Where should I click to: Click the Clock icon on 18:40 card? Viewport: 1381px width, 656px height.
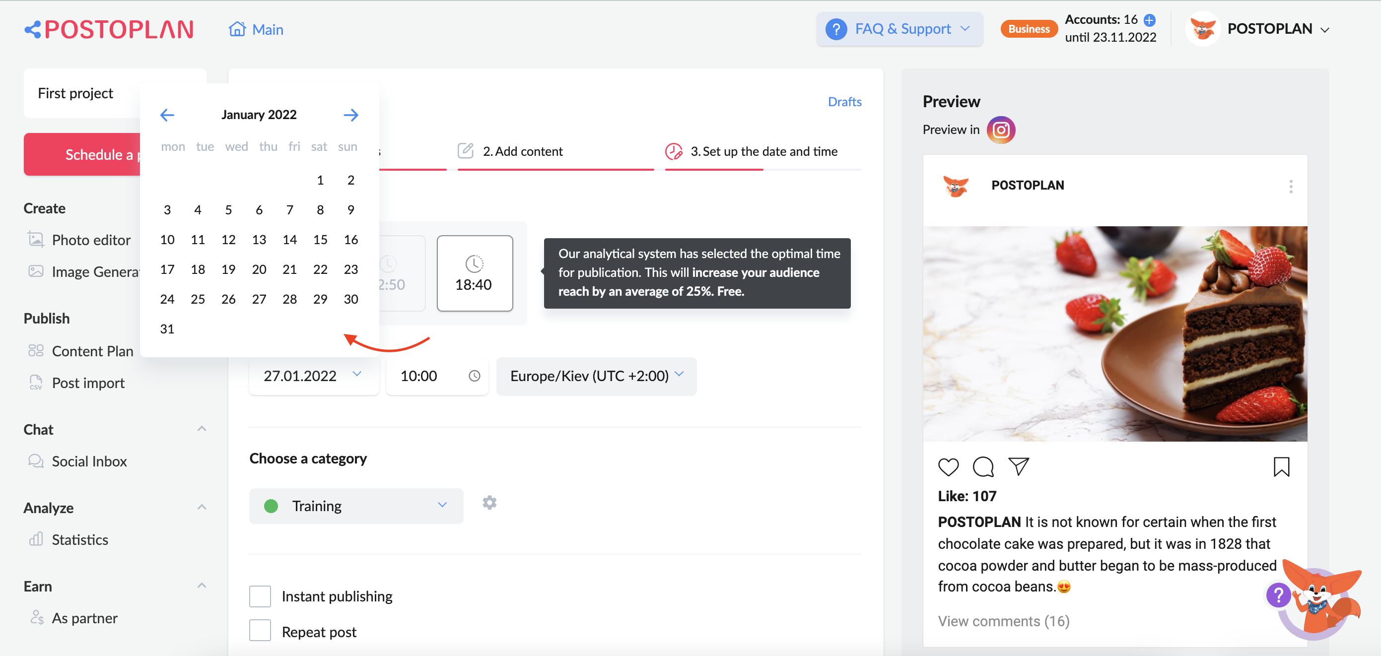[475, 263]
